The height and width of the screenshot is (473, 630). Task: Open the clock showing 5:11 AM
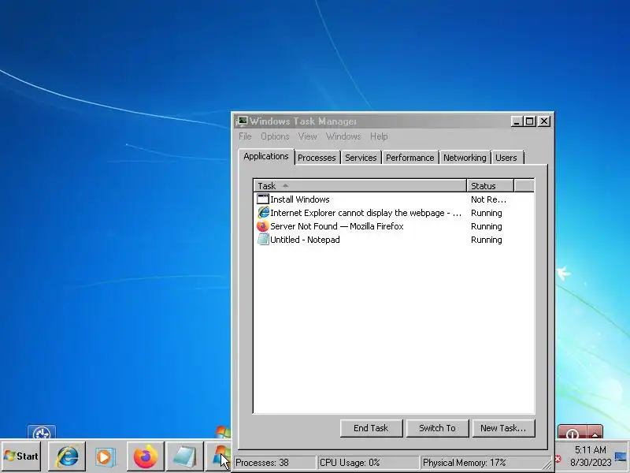point(590,456)
